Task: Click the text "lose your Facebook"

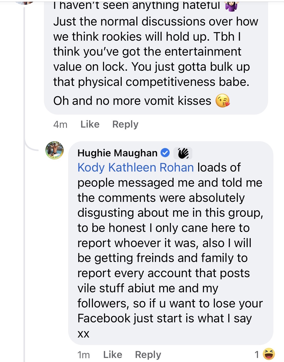Action: coord(170,311)
